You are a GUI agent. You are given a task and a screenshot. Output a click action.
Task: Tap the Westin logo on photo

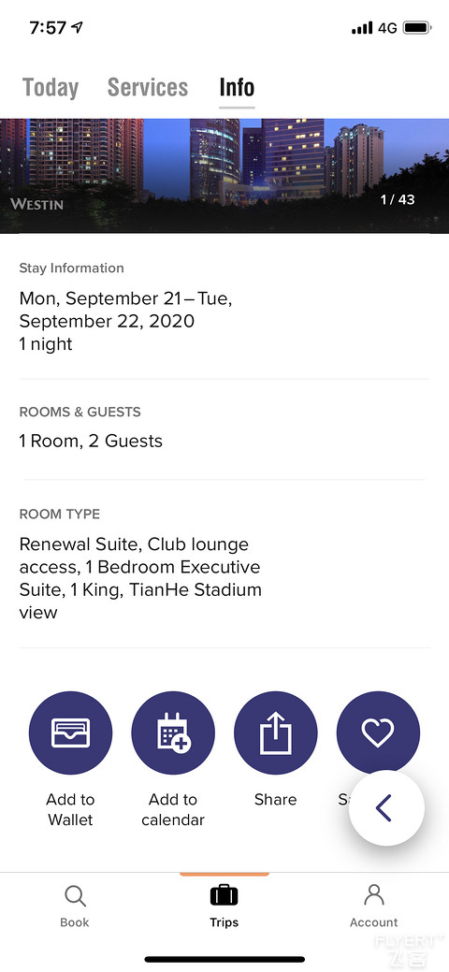pyautogui.click(x=36, y=204)
